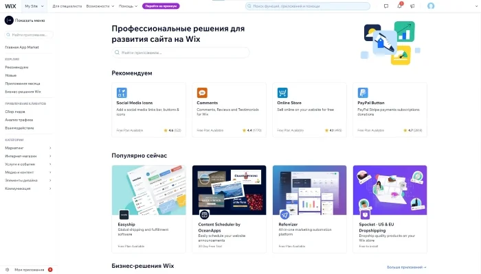This screenshot has width=481, height=274.
Task: Open the Comments app title
Action: pos(208,103)
